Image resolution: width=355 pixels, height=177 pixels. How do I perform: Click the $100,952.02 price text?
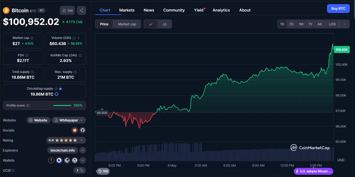[x=31, y=22]
